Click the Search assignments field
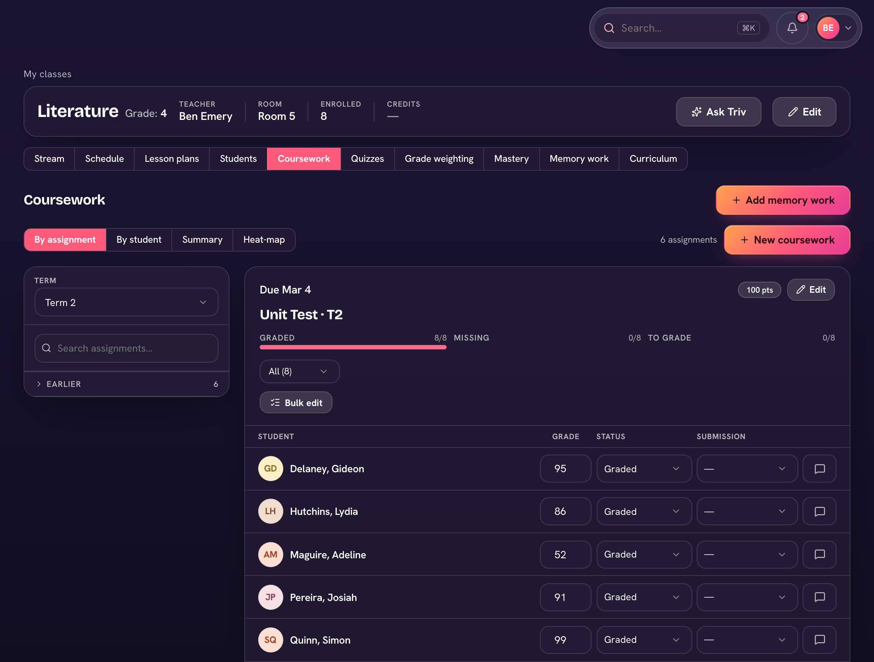Viewport: 874px width, 662px height. (x=127, y=348)
